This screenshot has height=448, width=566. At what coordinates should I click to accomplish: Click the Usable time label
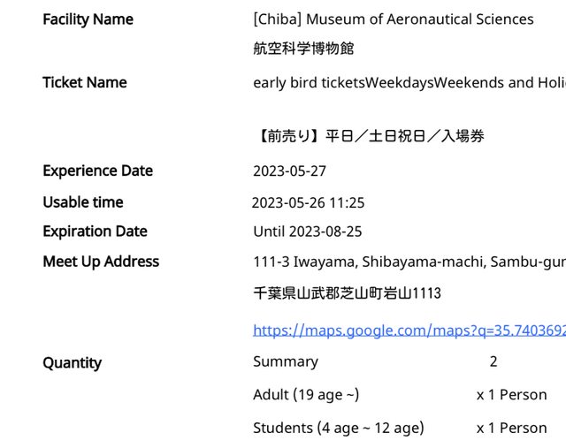click(x=82, y=202)
